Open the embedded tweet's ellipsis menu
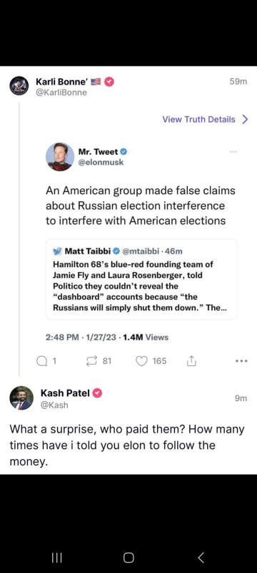Image resolution: width=257 pixels, height=573 pixels. pos(233,151)
